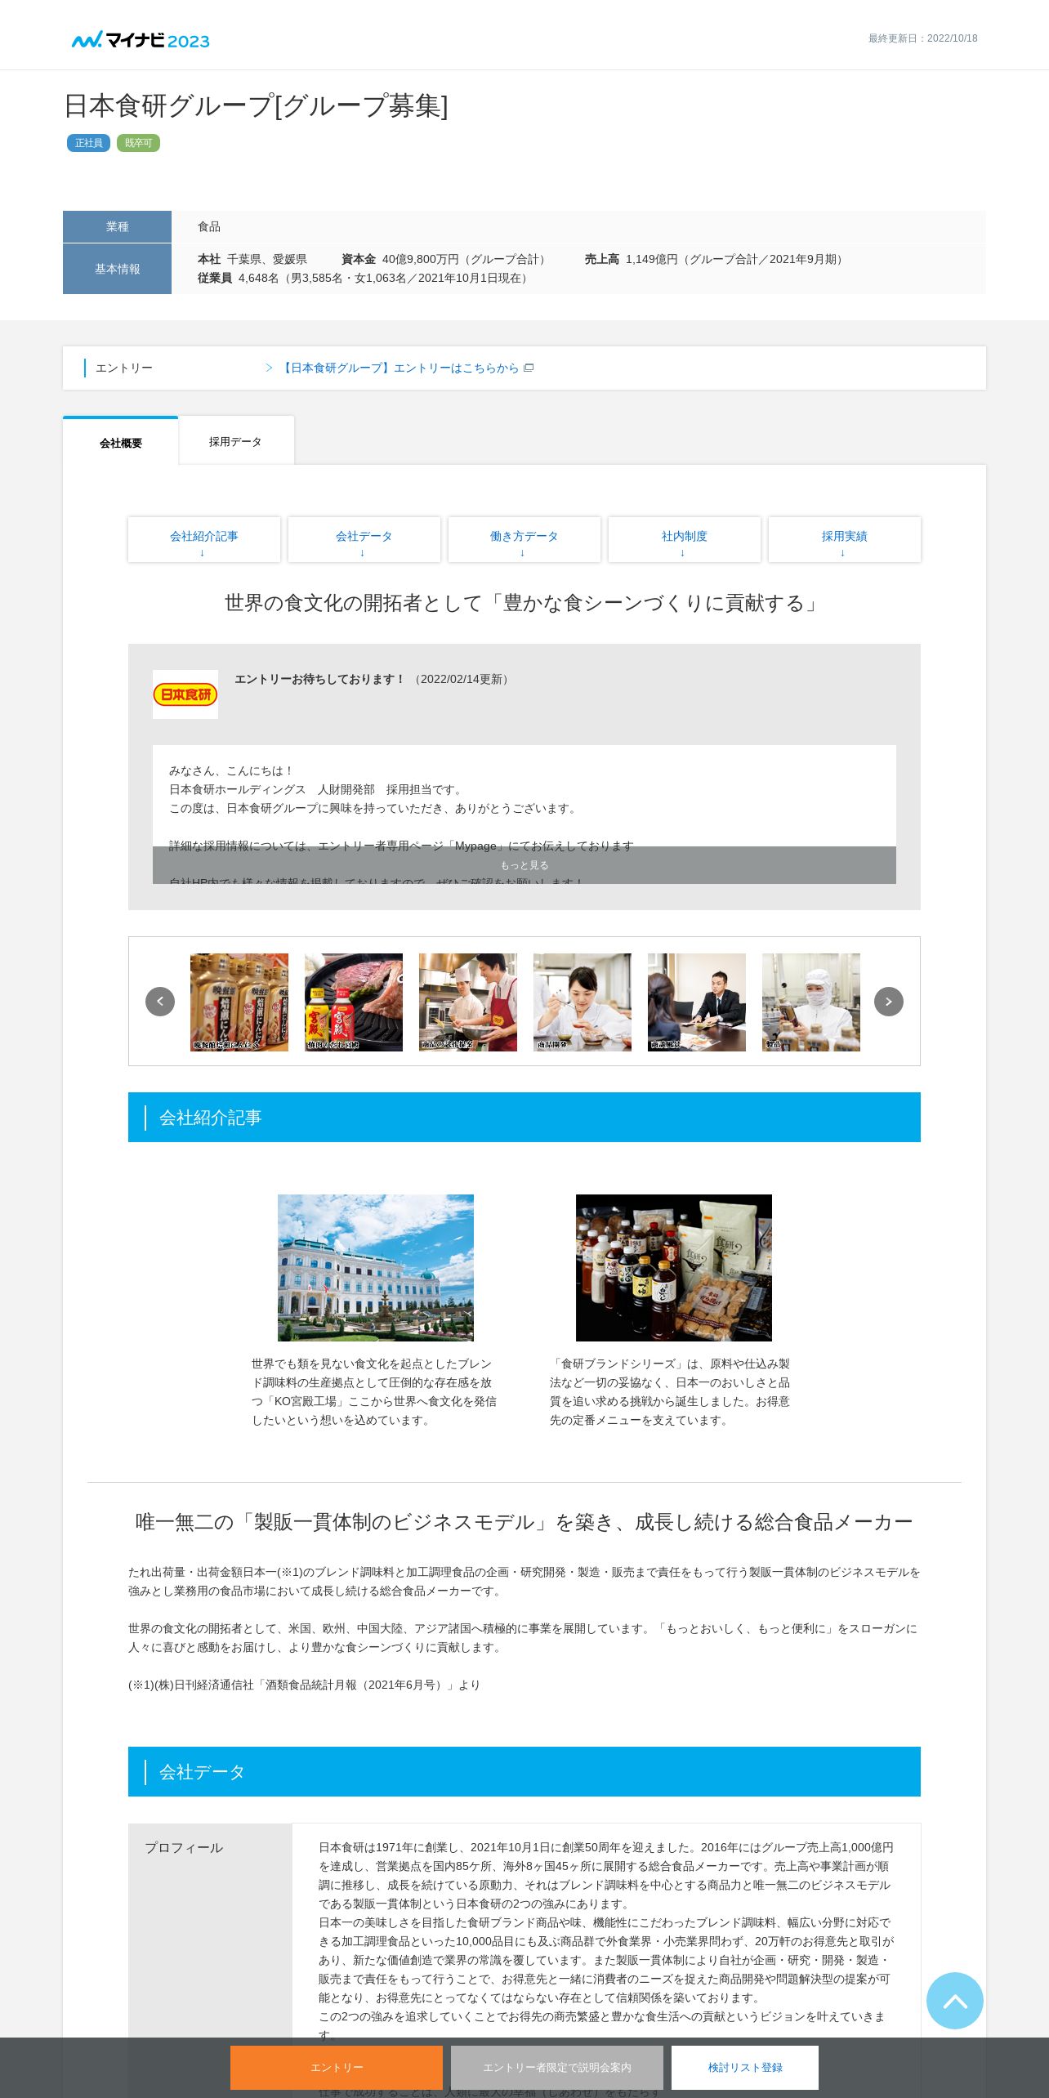Click the carousel next arrow
1049x2098 pixels.
(x=889, y=1002)
